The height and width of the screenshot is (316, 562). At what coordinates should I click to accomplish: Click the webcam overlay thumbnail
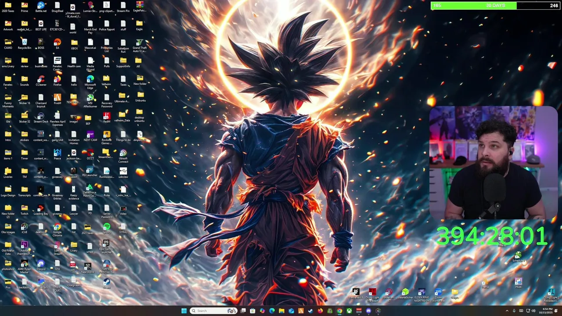(x=494, y=163)
